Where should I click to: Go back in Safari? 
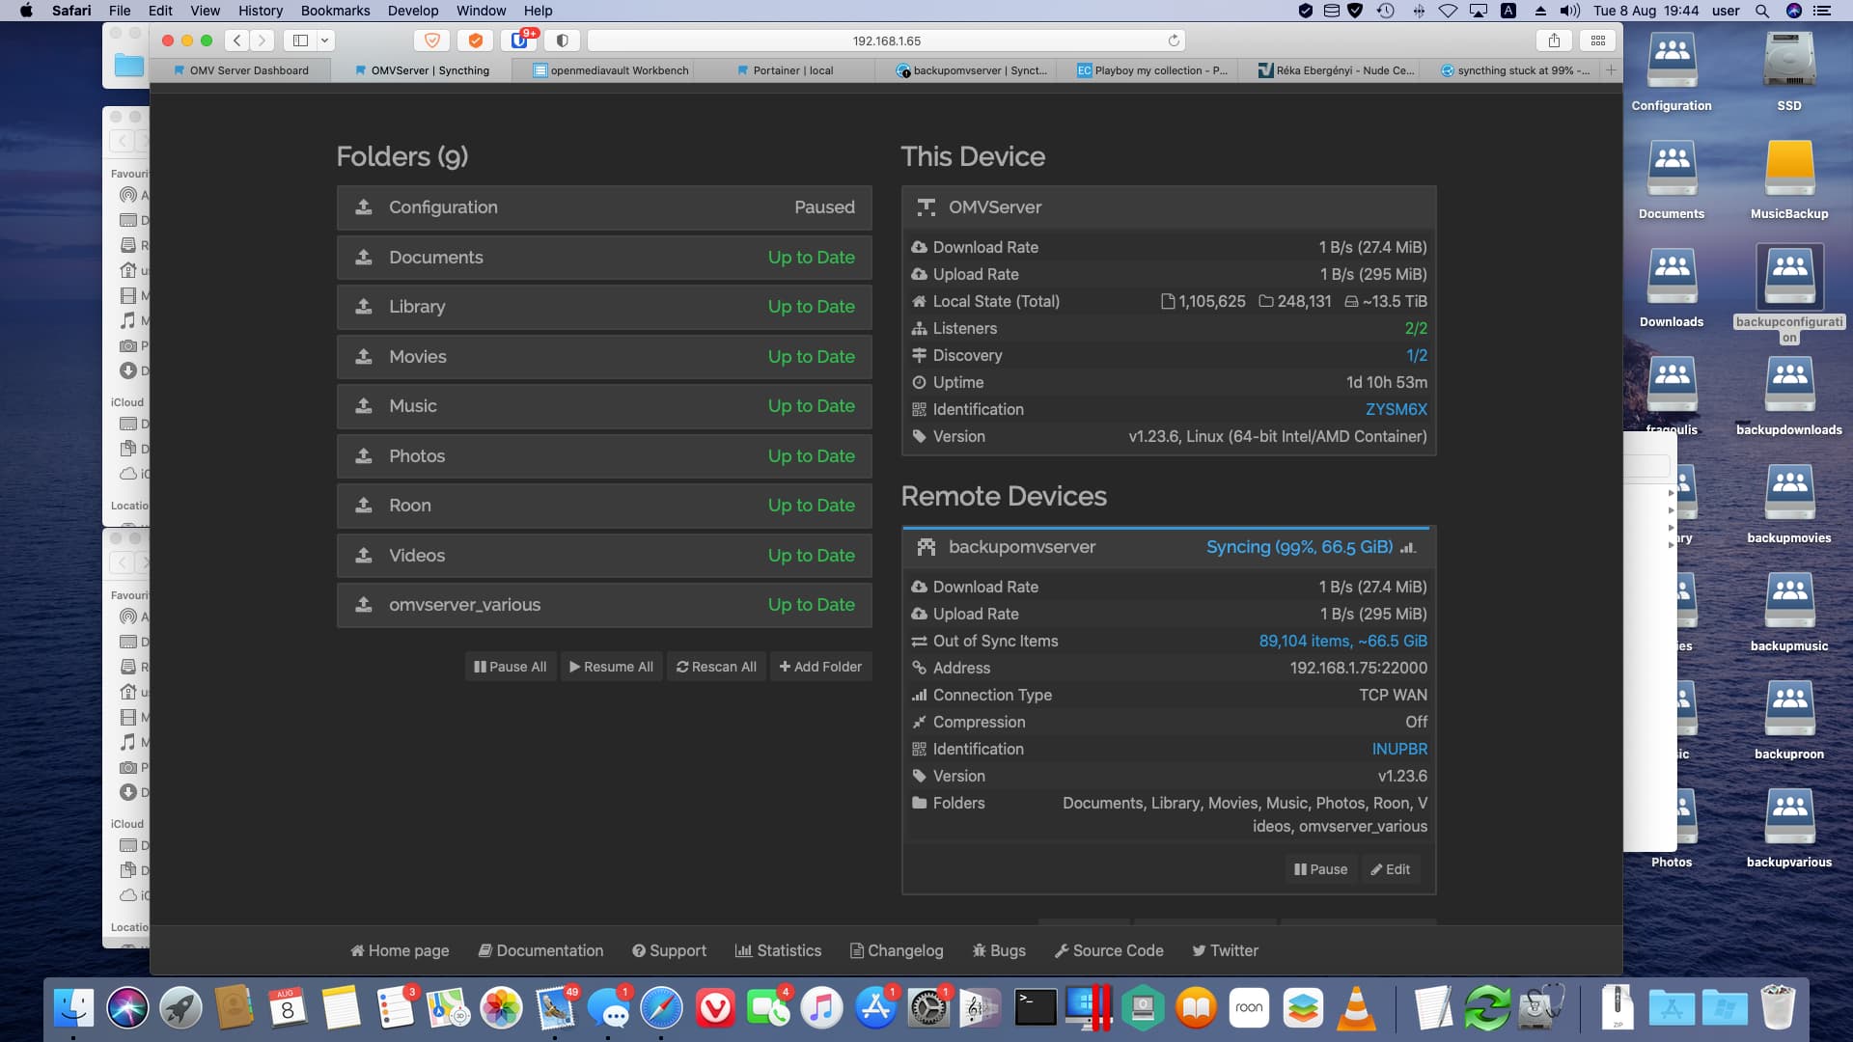[x=236, y=41]
